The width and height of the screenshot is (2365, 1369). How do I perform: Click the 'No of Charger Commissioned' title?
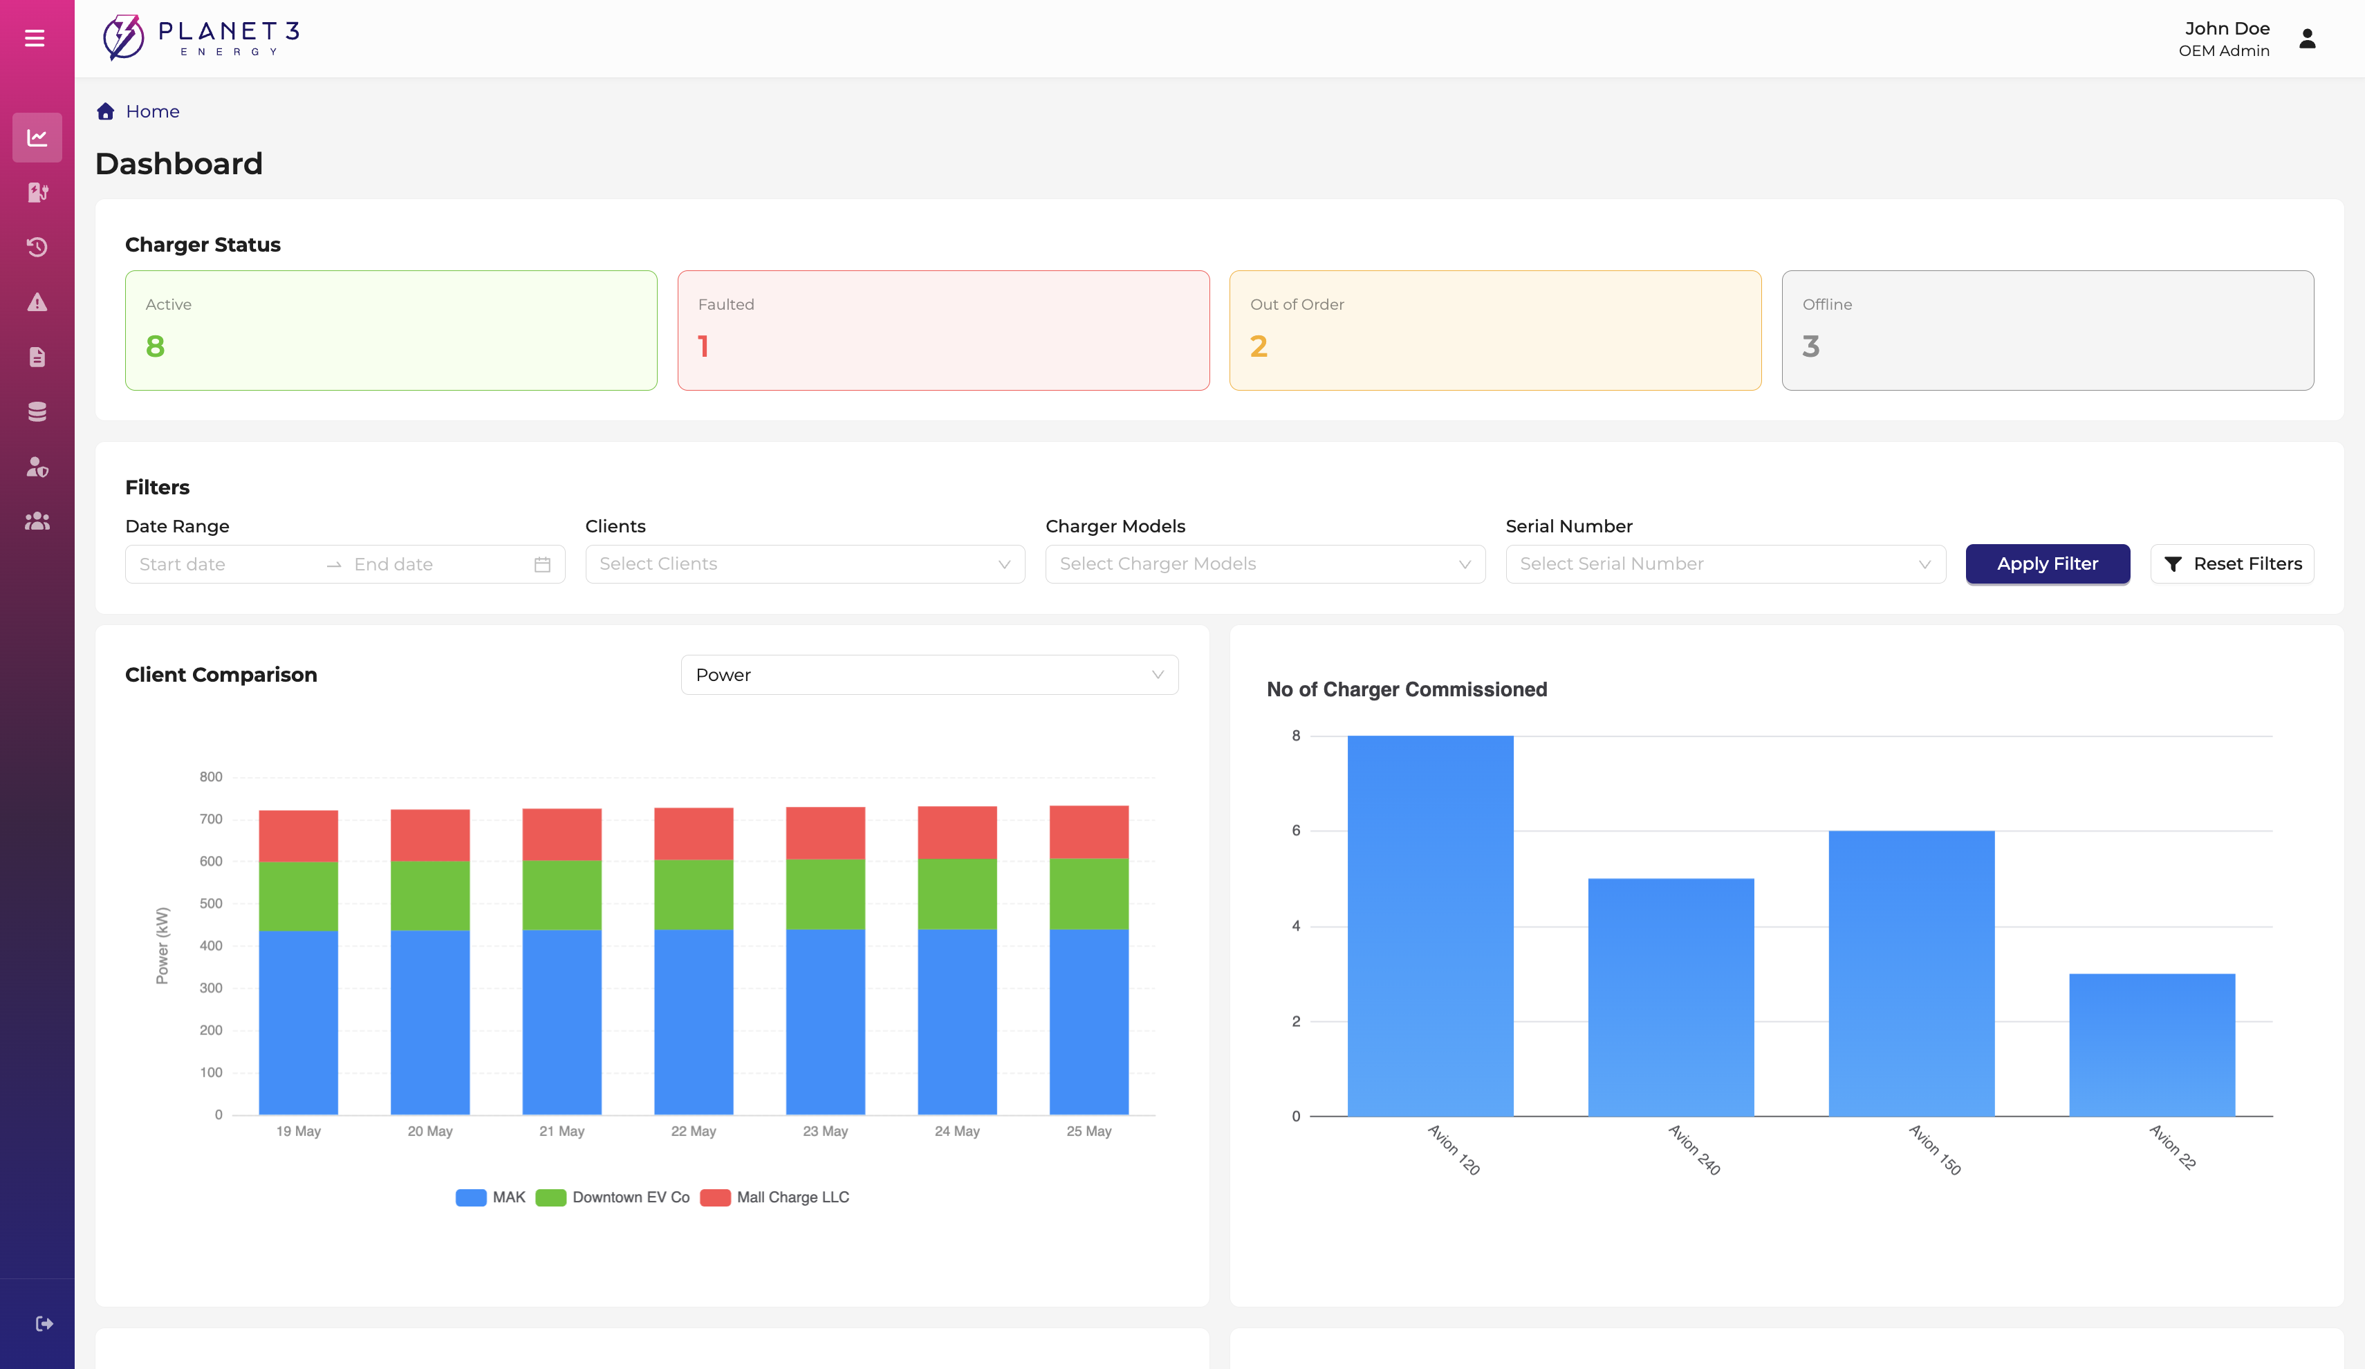pos(1407,689)
